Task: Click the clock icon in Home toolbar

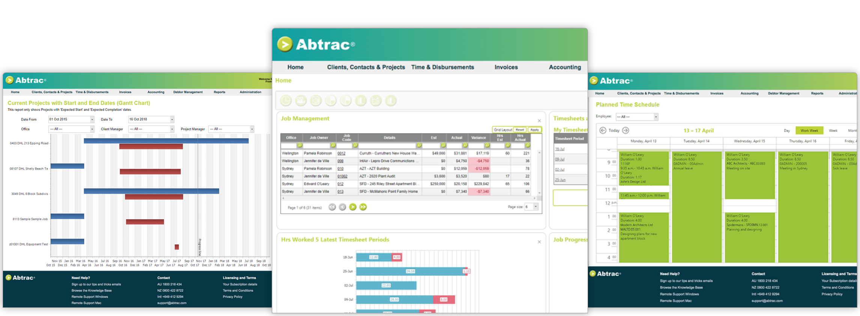Action: point(286,101)
